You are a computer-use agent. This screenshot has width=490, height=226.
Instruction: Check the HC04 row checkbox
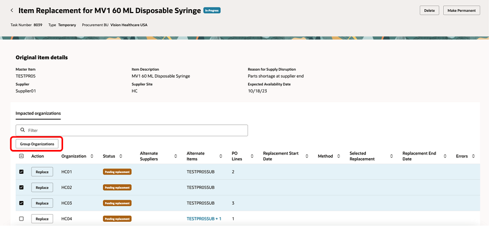click(x=21, y=218)
